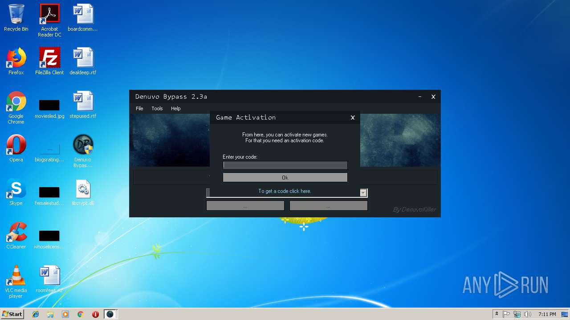The height and width of the screenshot is (320, 570).
Task: Select moviesled.jpg desktop file
Action: point(49,108)
